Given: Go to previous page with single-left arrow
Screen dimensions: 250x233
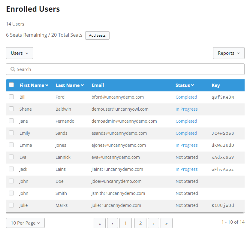Looking at the screenshot, I should click(x=113, y=223).
